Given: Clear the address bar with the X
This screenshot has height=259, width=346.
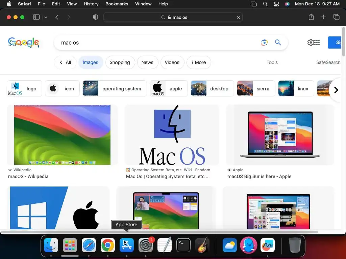Looking at the screenshot, I should [x=238, y=17].
